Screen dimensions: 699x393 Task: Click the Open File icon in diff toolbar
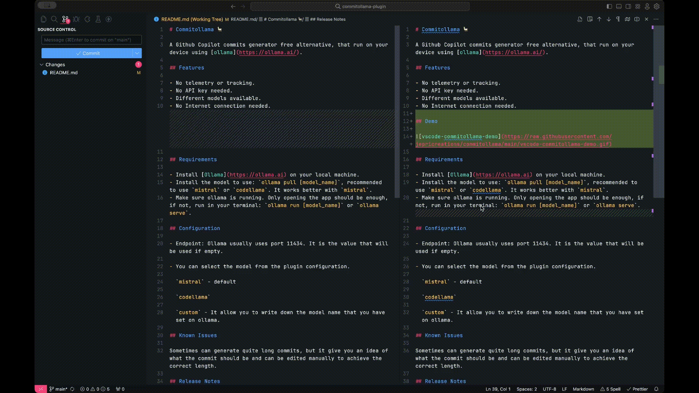[580, 19]
